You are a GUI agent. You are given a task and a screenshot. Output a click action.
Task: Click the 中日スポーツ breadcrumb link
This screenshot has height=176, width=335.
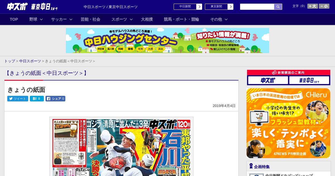[x=30, y=61]
